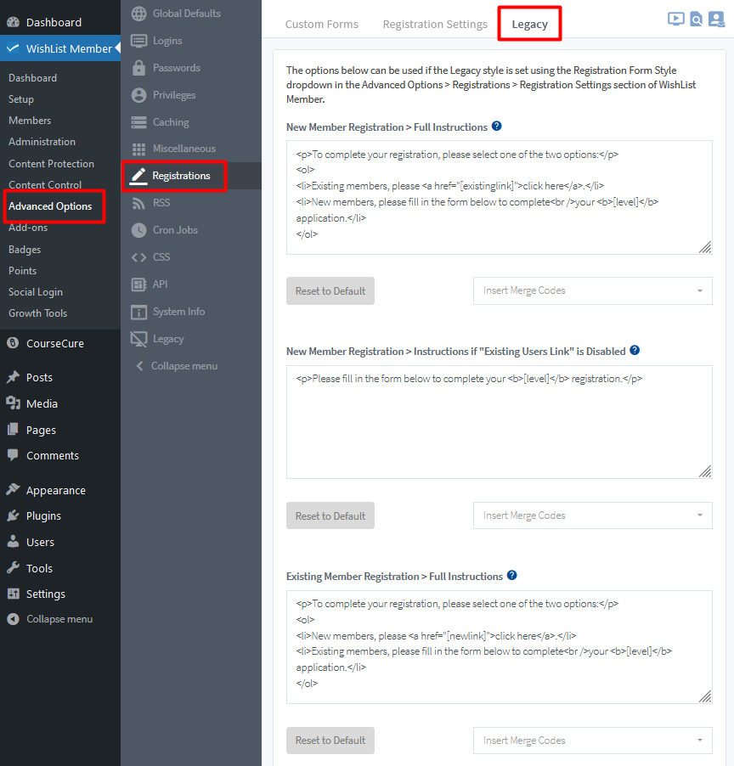Click the Logins icon in submenu
Image resolution: width=734 pixels, height=766 pixels.
(138, 41)
